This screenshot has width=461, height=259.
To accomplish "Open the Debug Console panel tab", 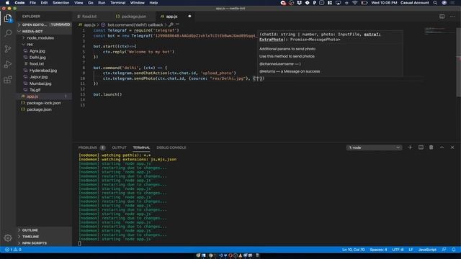I will 171,147.
